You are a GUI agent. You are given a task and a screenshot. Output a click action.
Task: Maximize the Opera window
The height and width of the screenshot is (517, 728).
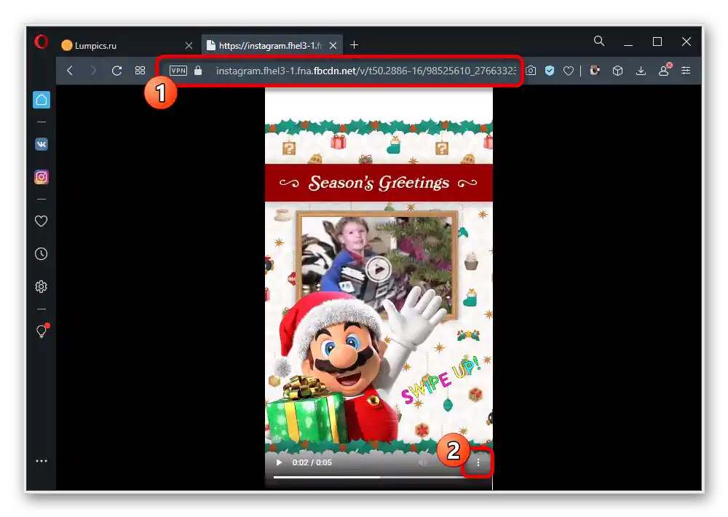tap(657, 42)
